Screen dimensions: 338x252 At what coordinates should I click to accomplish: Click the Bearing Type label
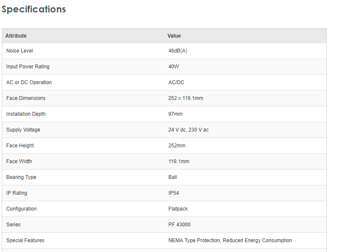[21, 177]
